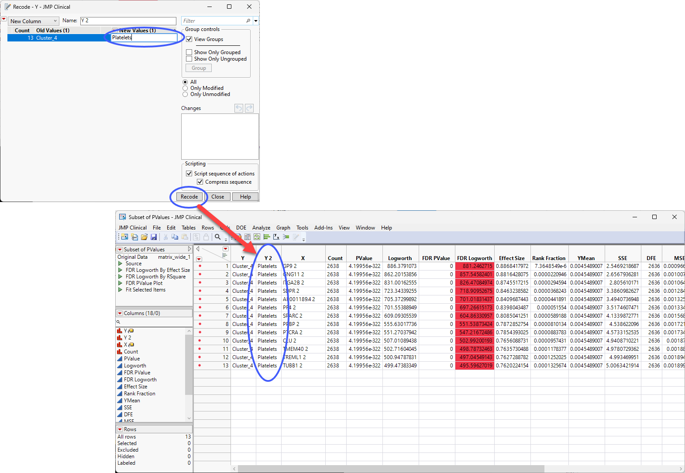This screenshot has width=685, height=473.
Task: Open the Analyze menu
Action: 261,228
